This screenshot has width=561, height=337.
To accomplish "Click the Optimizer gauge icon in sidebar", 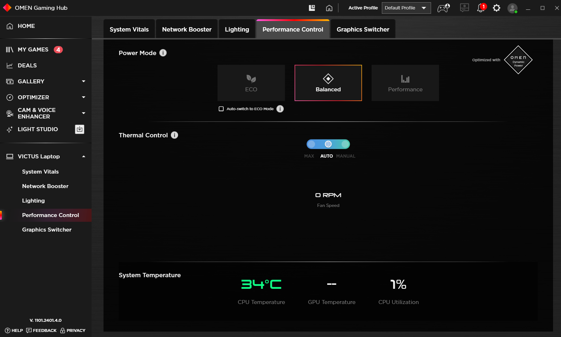I will pos(10,97).
